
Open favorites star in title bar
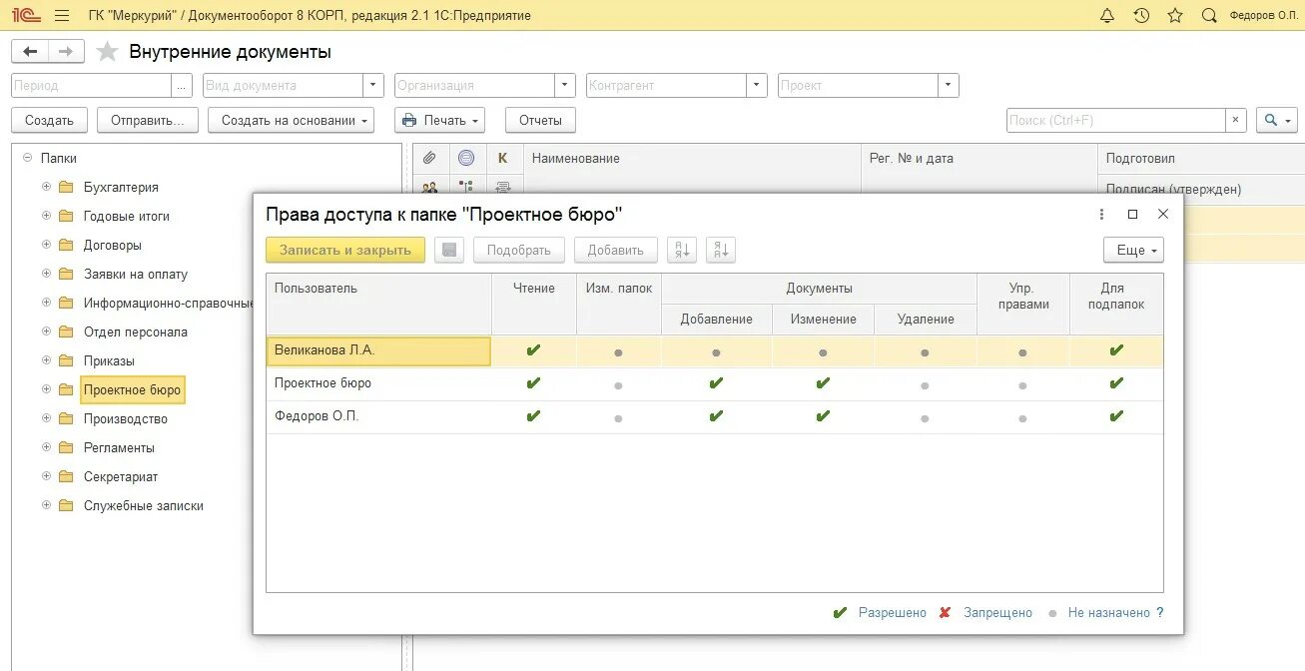click(1175, 16)
